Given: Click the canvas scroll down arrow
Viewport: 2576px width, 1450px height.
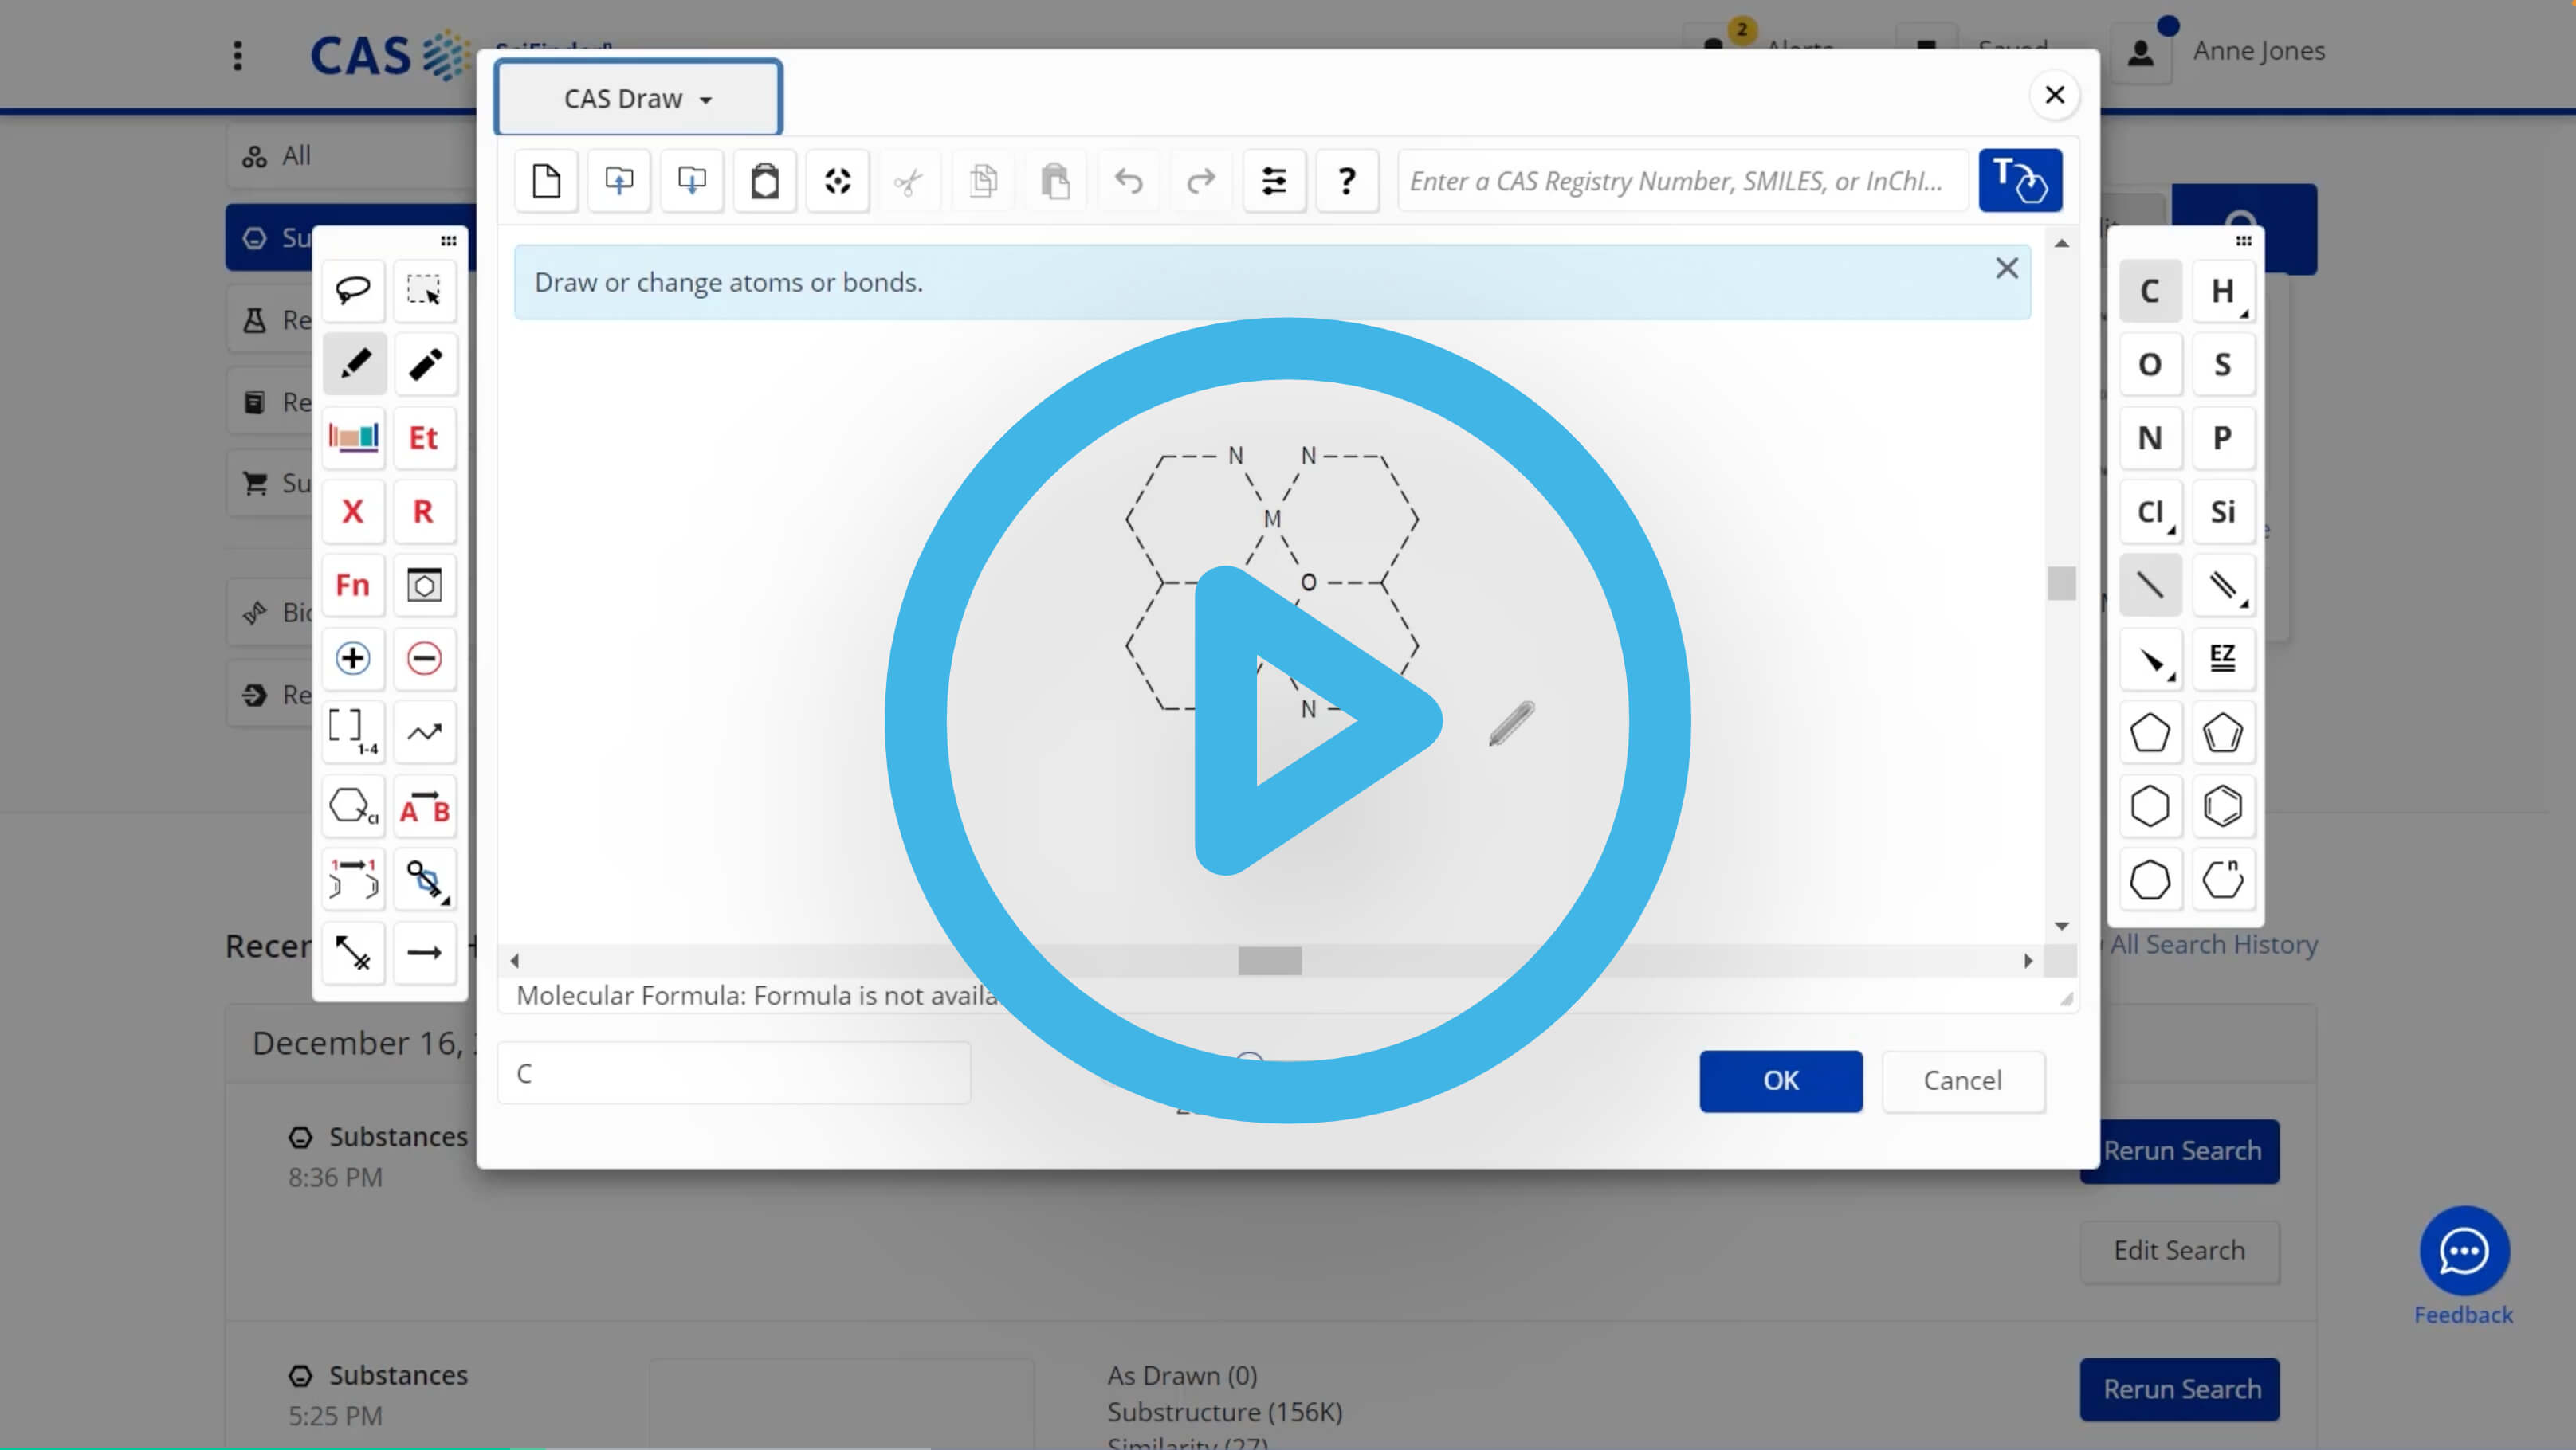Looking at the screenshot, I should [x=2061, y=927].
